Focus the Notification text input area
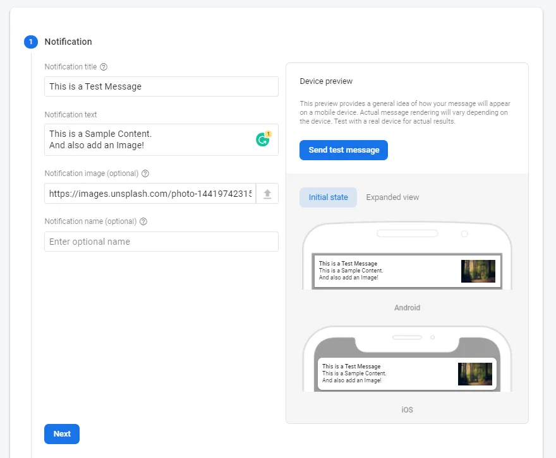Image resolution: width=556 pixels, height=458 pixels. click(x=145, y=139)
